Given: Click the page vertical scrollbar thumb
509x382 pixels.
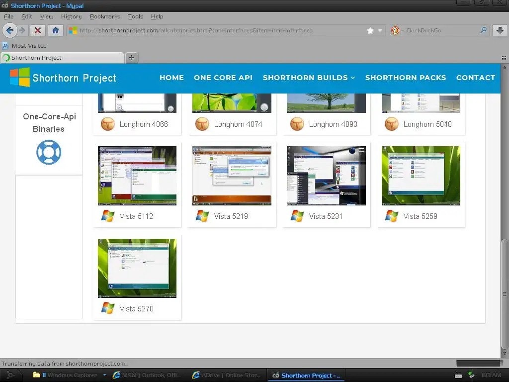Looking at the screenshot, I should (x=505, y=294).
